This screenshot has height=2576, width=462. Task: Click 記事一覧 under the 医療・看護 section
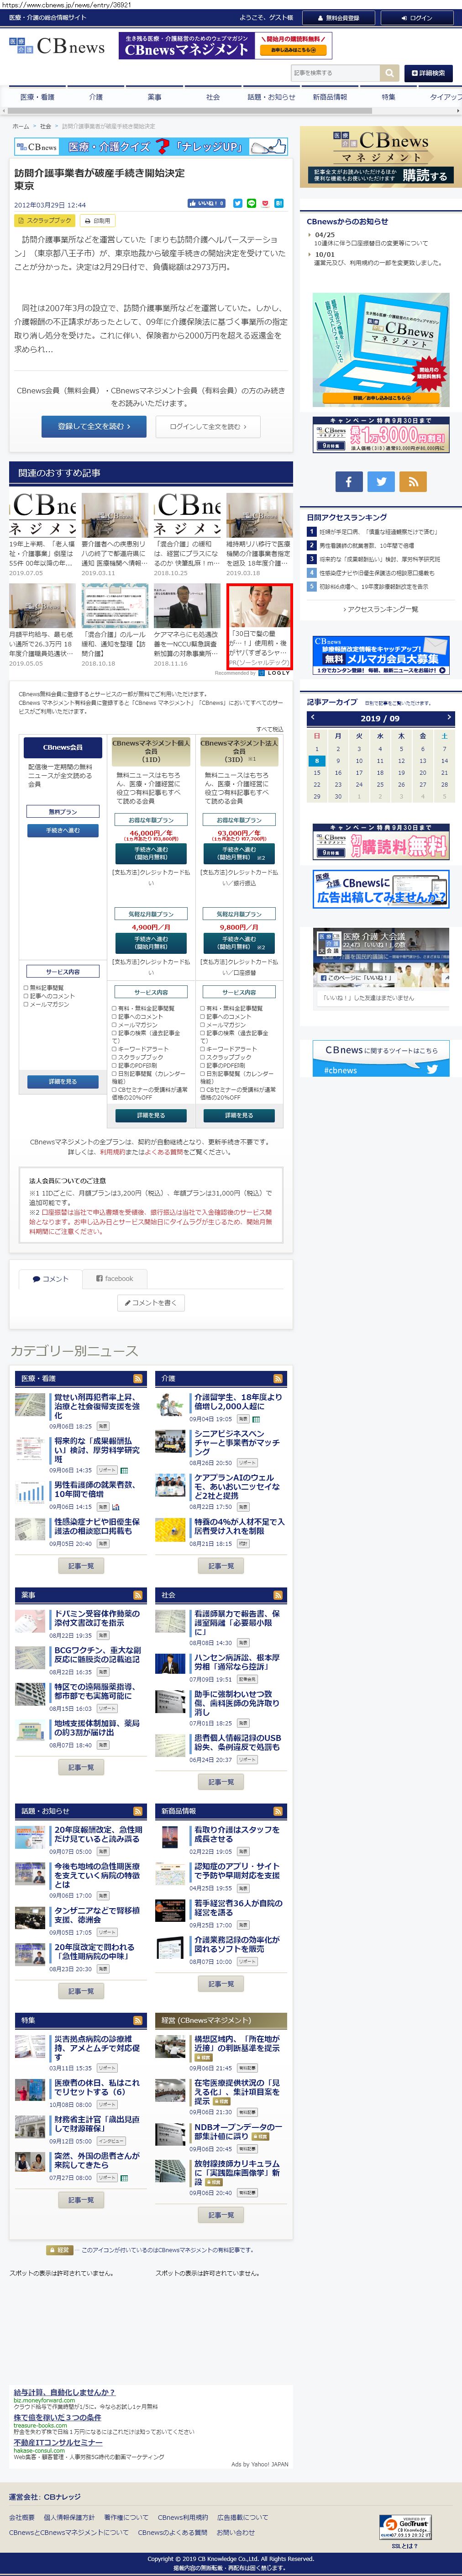coord(81,1566)
